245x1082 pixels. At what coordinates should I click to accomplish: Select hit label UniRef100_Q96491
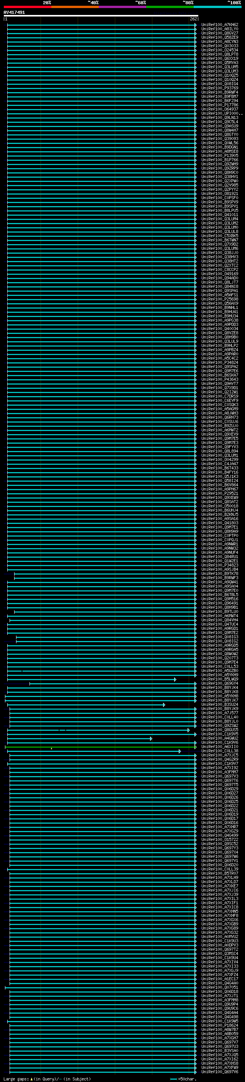(x=220, y=603)
